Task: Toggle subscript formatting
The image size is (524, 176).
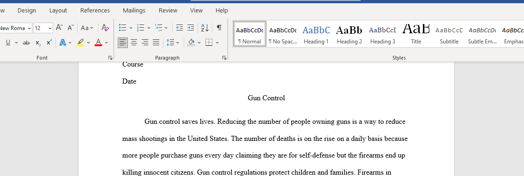Action: [38, 42]
